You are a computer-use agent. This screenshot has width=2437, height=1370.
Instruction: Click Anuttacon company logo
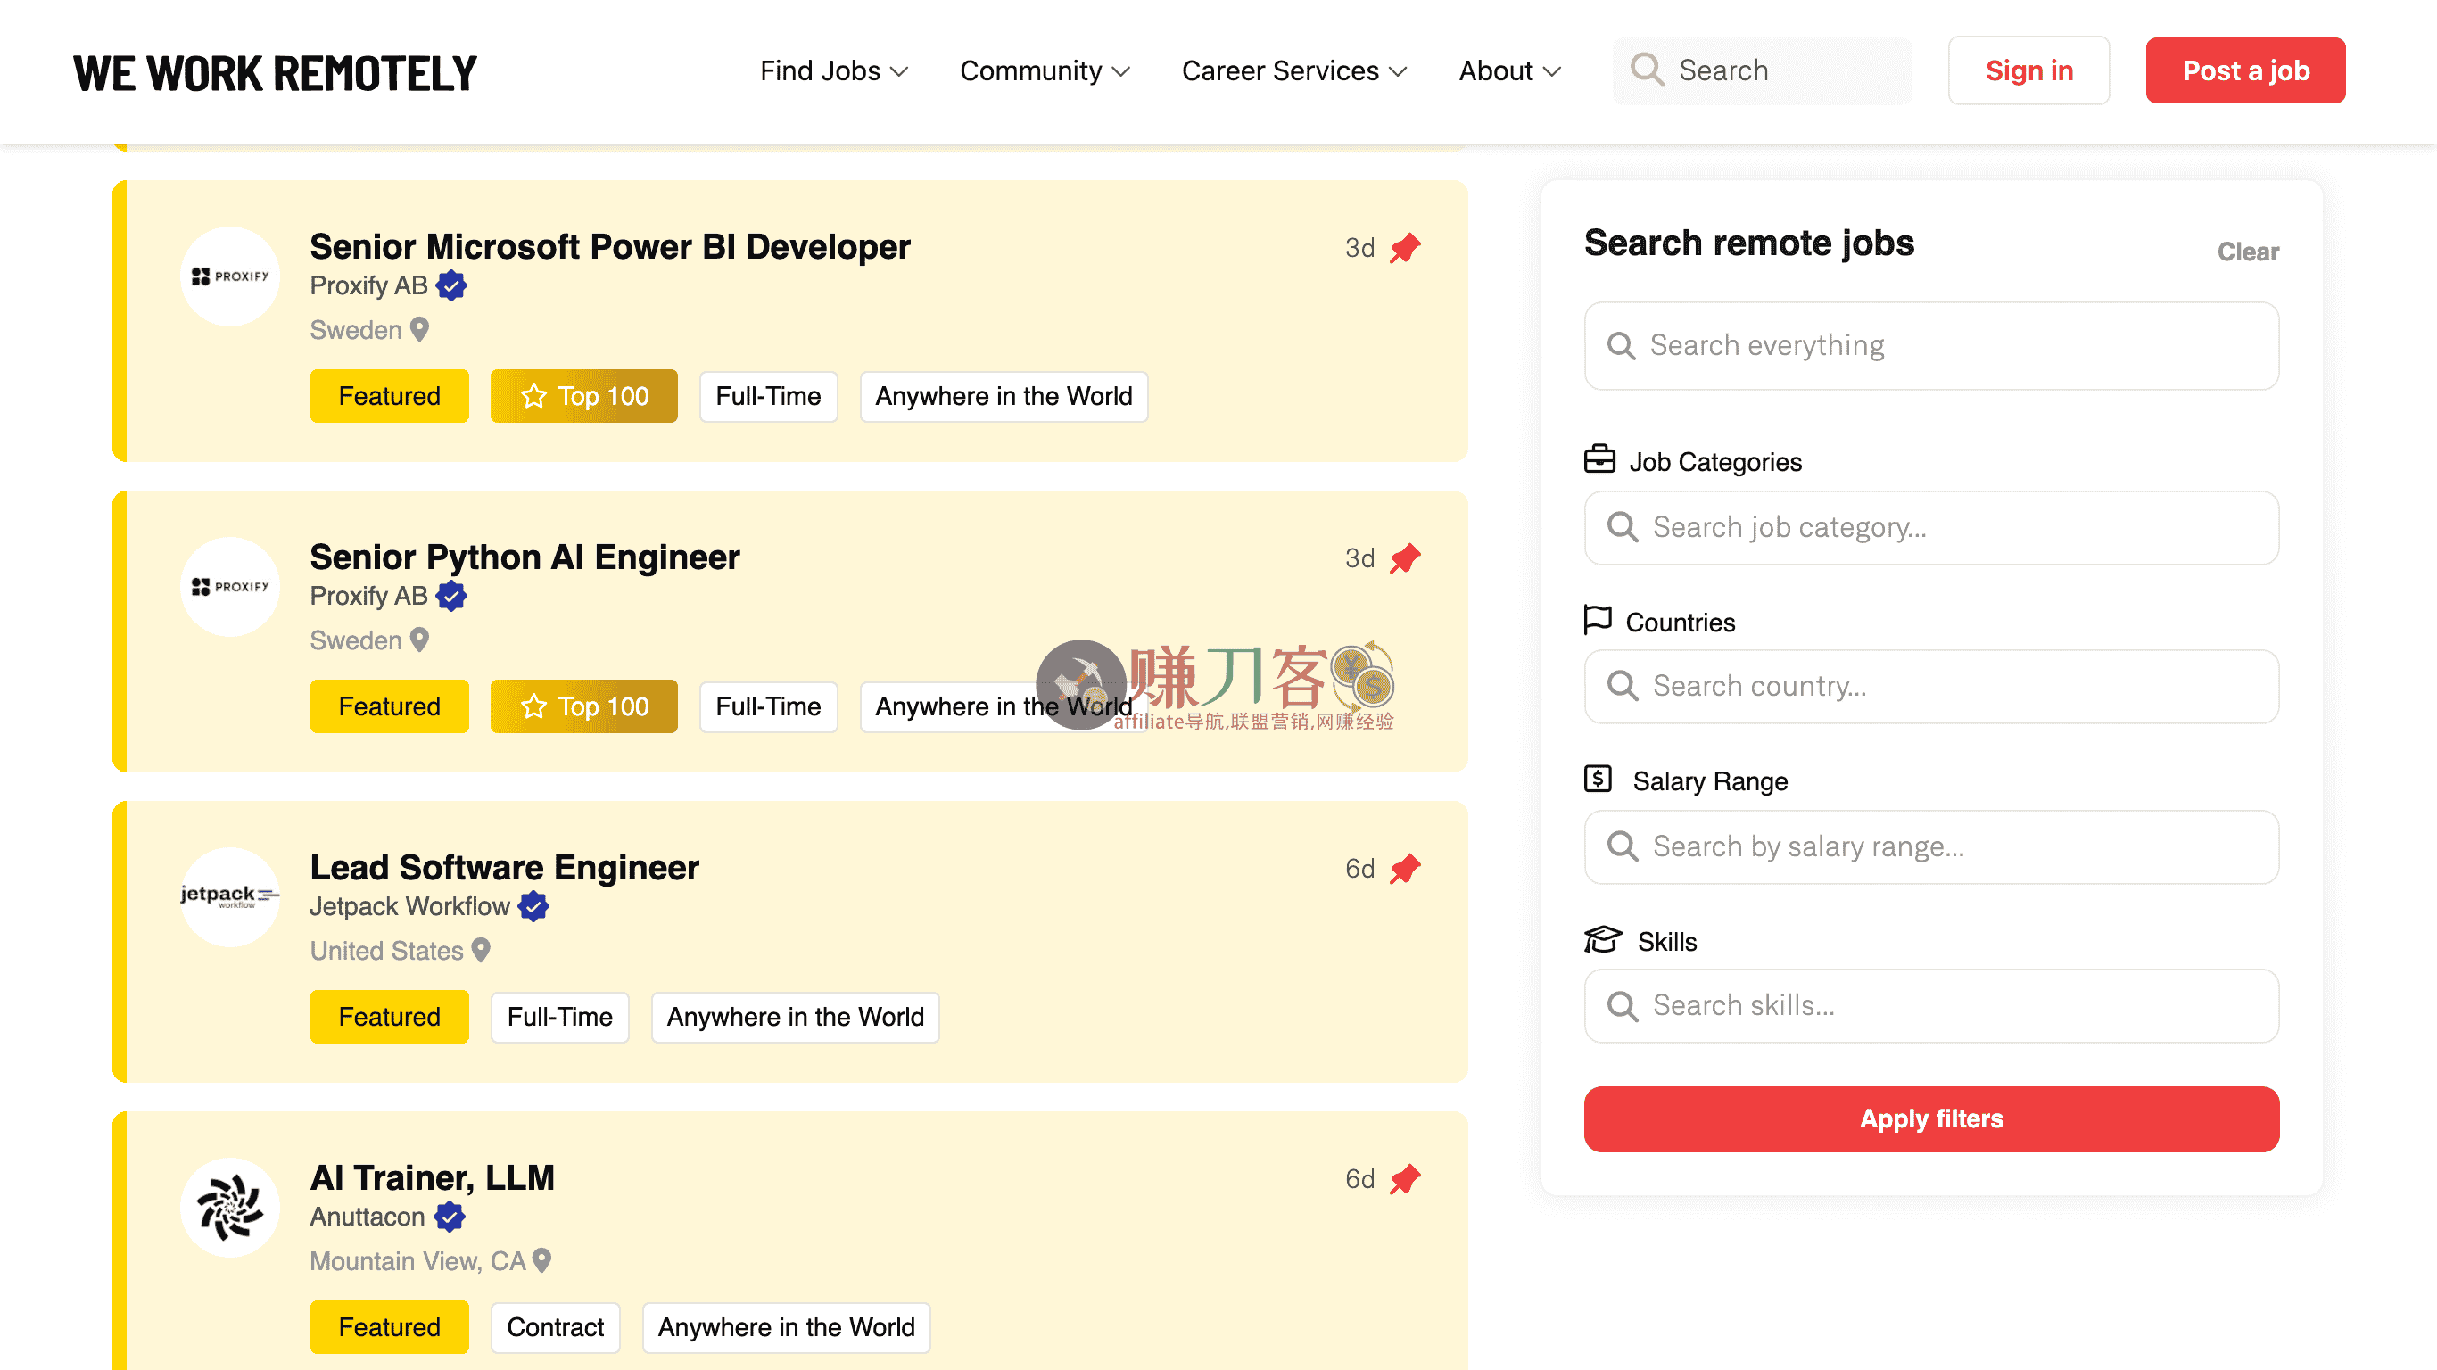[230, 1208]
